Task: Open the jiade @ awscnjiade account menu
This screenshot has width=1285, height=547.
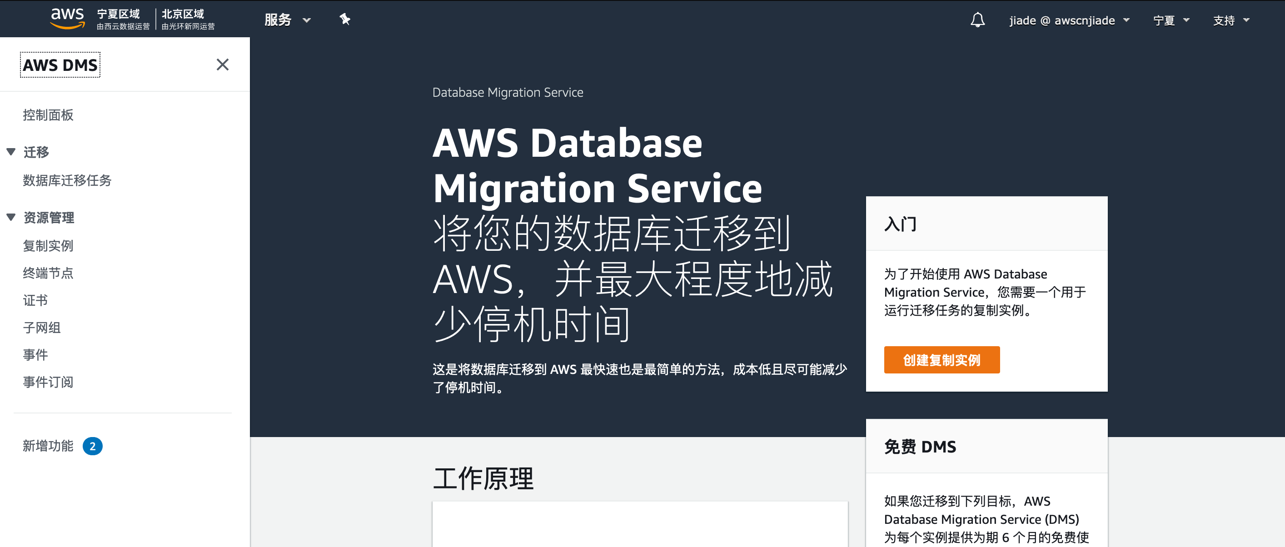Action: 1069,20
